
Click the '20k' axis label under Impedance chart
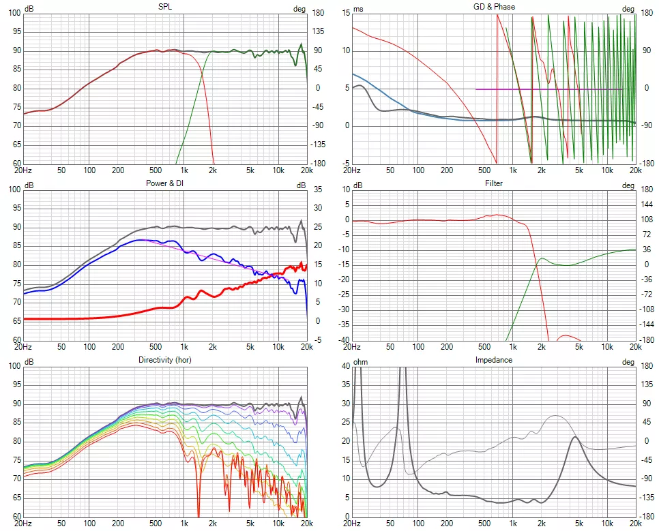[635, 523]
